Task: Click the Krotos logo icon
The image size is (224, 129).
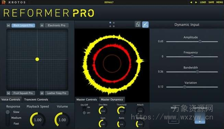Action: pyautogui.click(x=3, y=2)
